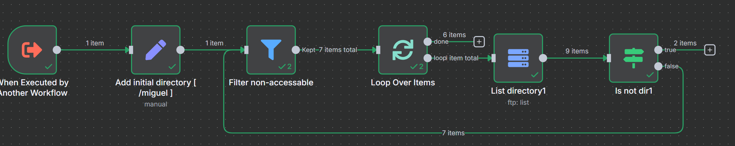The width and height of the screenshot is (735, 146).
Task: Open the Filter non-accessable funnel node
Action: (x=271, y=50)
